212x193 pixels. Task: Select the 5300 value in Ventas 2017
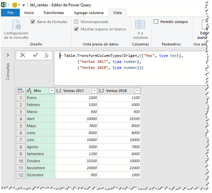pyautogui.click(x=76, y=105)
